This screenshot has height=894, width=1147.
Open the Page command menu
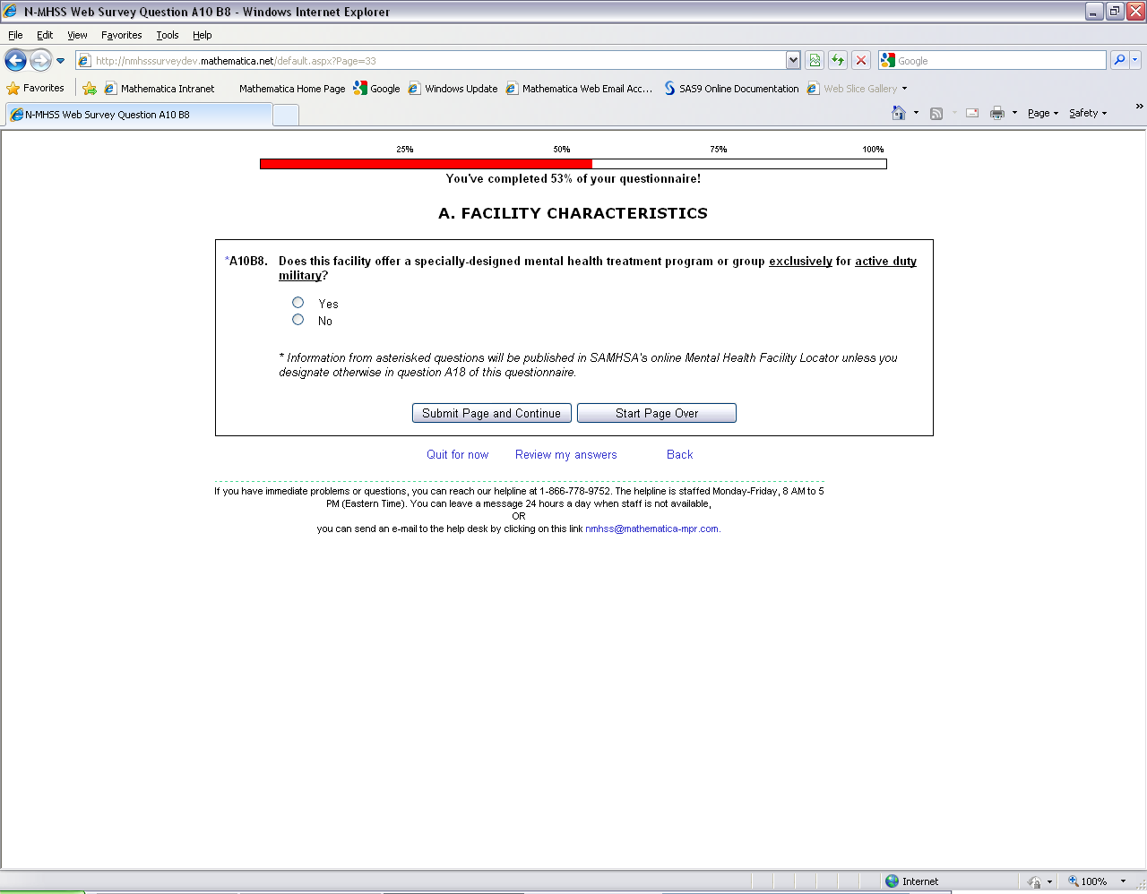[x=1043, y=113]
